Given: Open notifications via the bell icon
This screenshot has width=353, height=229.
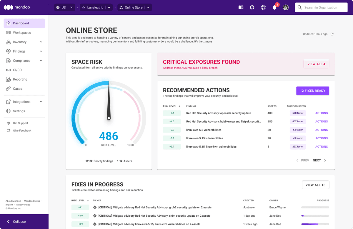Looking at the screenshot, I should pos(274,7).
